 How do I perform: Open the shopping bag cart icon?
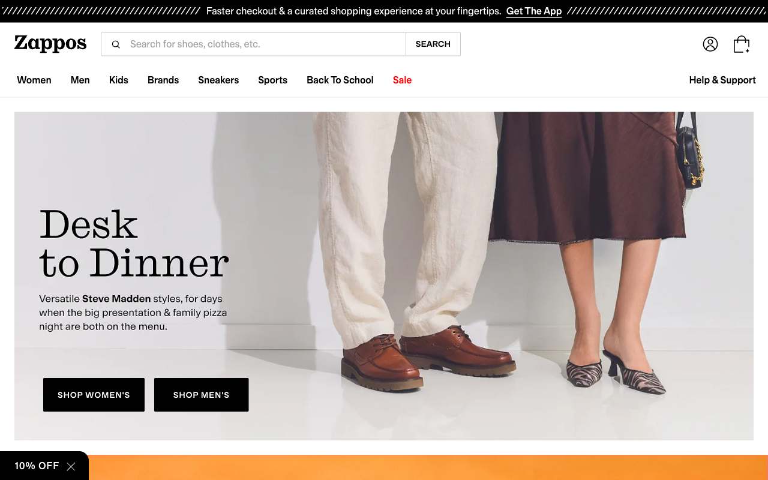742,44
